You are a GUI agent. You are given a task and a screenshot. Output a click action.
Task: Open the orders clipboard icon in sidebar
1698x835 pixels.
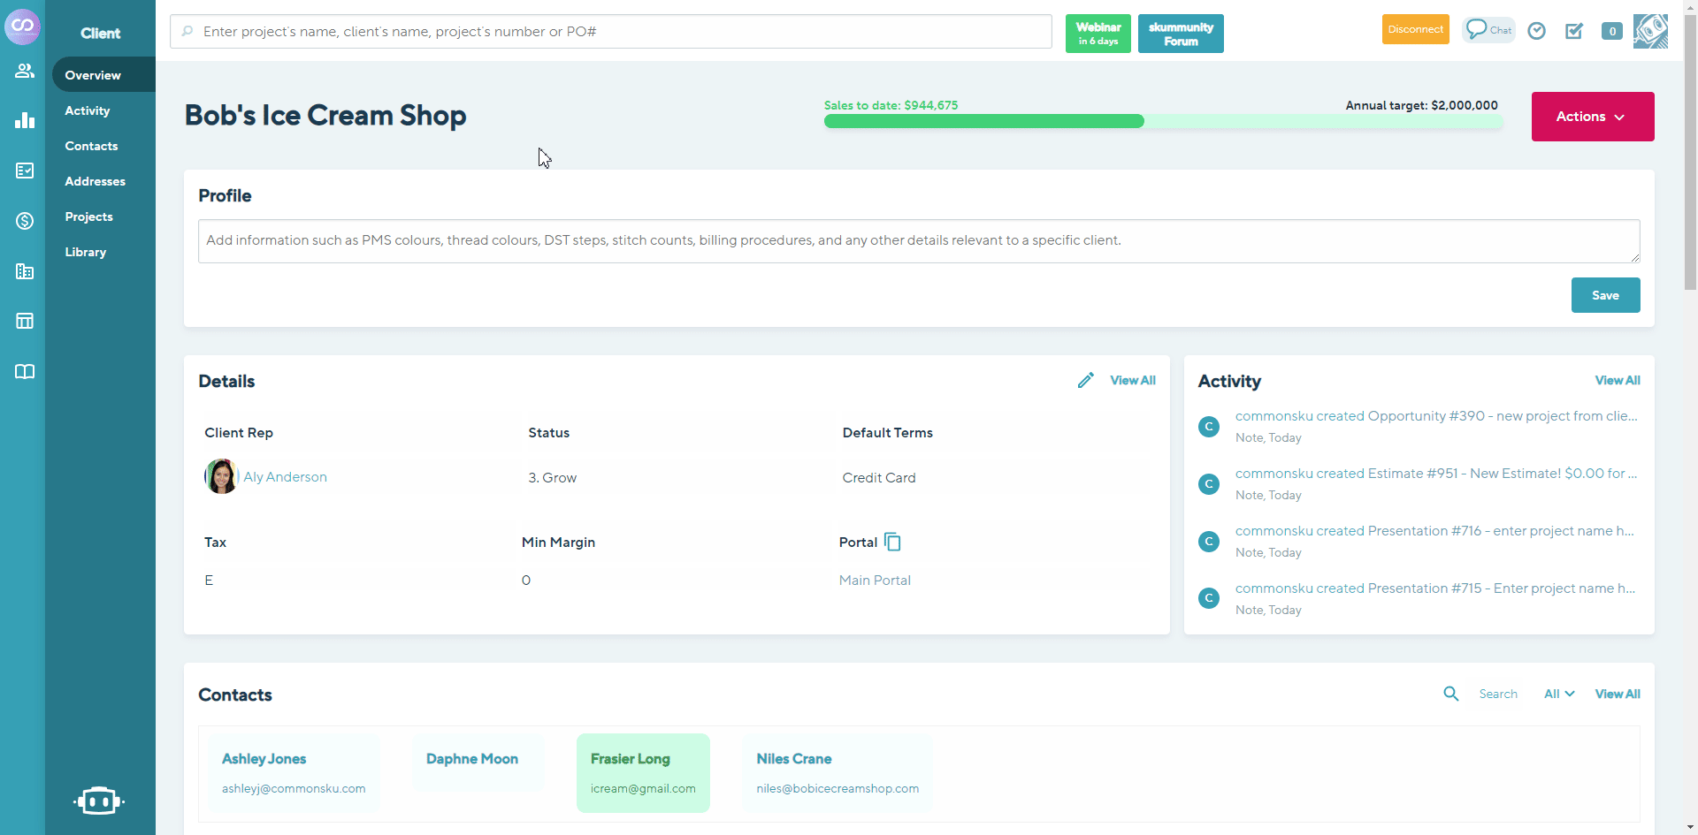[24, 171]
